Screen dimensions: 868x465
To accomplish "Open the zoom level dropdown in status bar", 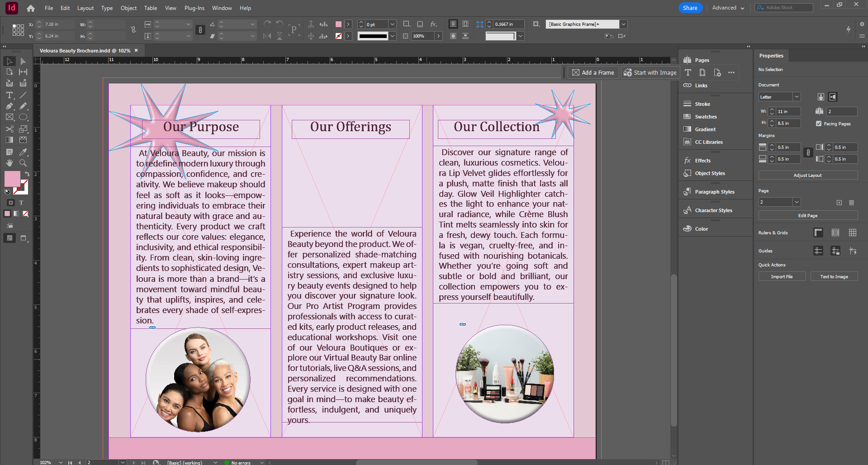I will click(61, 462).
